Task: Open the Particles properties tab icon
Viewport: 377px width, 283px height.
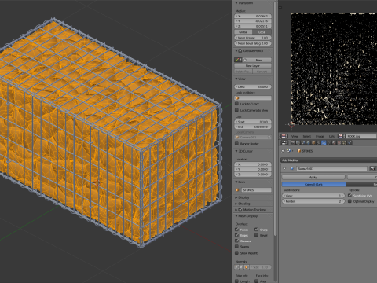Action: pos(344,143)
